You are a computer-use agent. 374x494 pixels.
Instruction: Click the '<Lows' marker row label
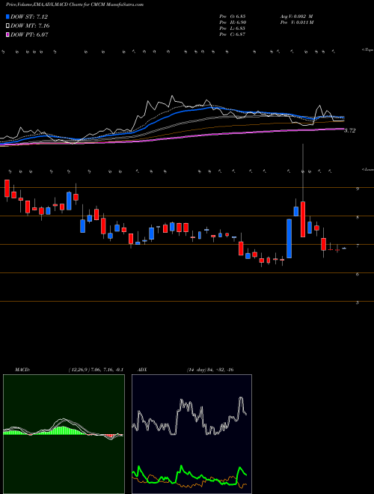point(368,169)
